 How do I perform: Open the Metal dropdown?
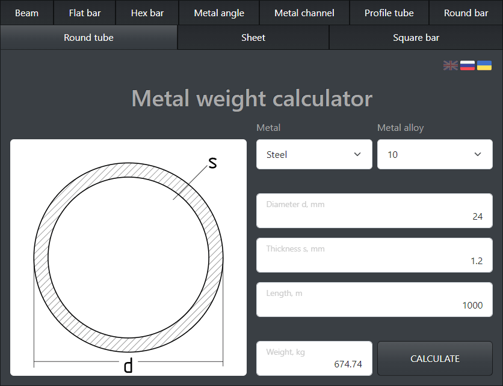[x=314, y=154]
